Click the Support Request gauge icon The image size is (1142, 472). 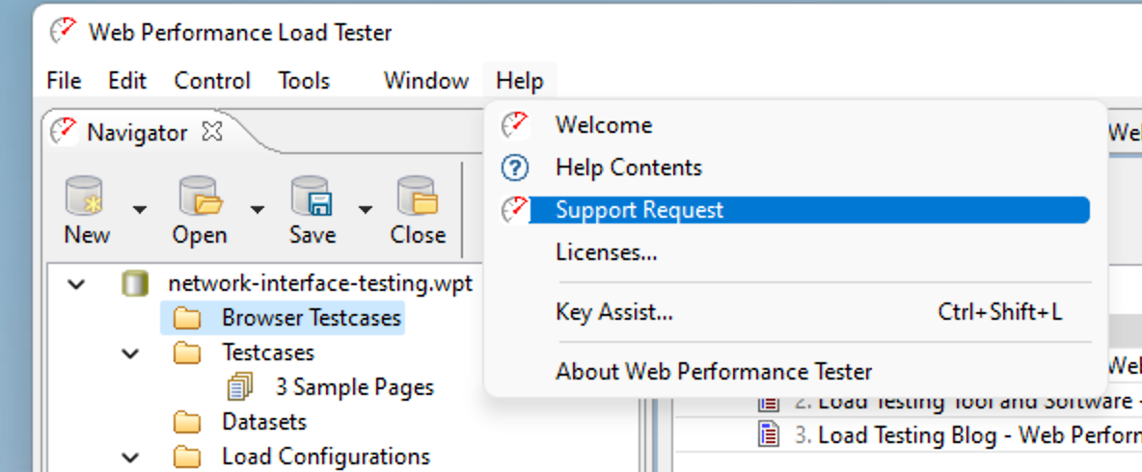pos(514,210)
